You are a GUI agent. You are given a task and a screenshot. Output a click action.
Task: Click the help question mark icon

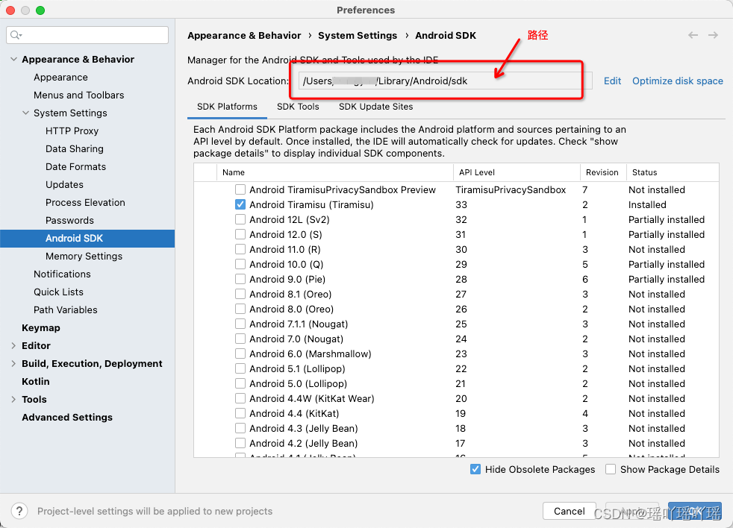19,511
